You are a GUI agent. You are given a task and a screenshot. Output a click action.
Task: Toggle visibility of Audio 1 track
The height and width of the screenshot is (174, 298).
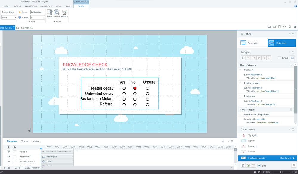click(x=9, y=152)
